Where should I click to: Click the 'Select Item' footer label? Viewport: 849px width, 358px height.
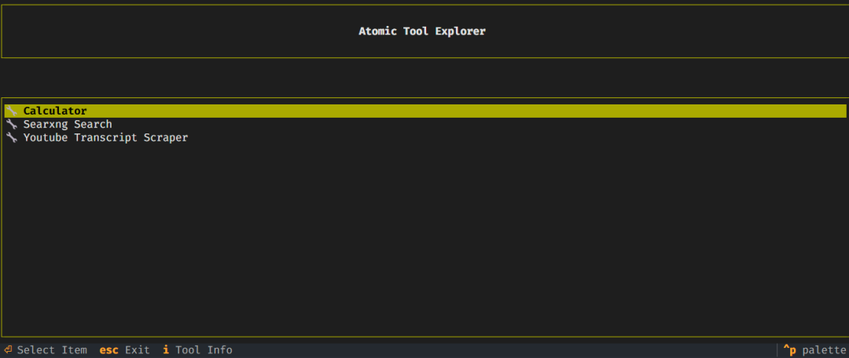click(52, 350)
